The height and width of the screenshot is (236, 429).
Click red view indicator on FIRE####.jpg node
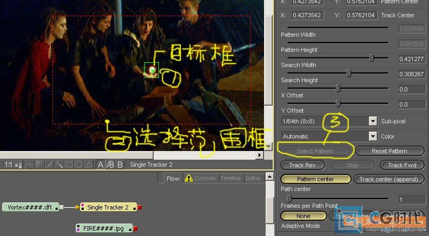click(135, 228)
